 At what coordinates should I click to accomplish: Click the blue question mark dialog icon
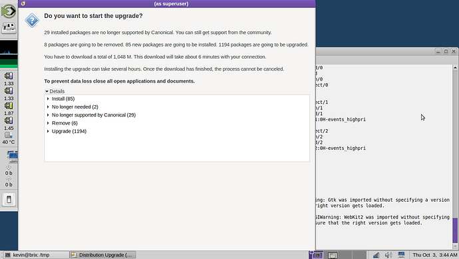point(32,21)
